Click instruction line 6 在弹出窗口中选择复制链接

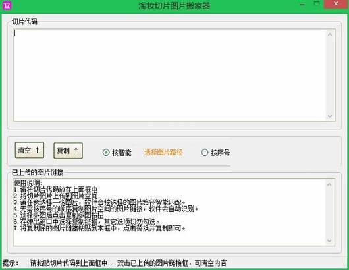[87, 222]
